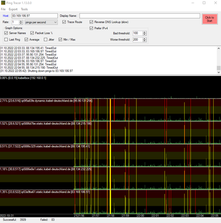Click the blue Host label link
Screen dimensions: 221x223
coord(6,16)
